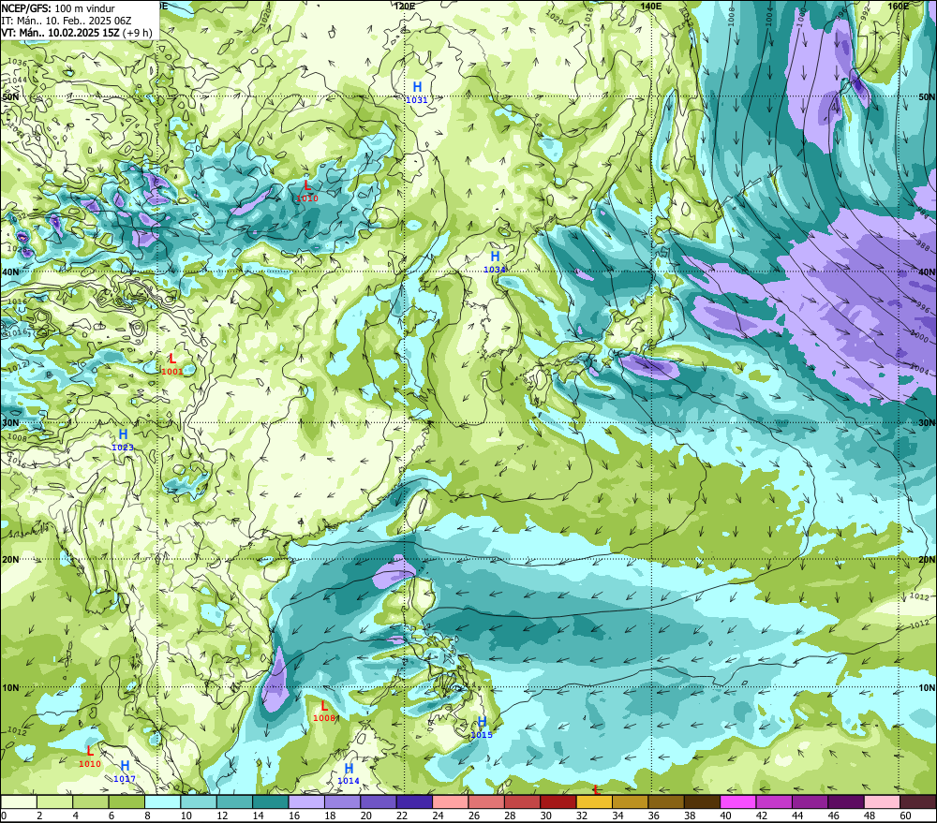Click the 40N label on the right edge
Viewport: 937px width, 823px height.
tap(927, 272)
